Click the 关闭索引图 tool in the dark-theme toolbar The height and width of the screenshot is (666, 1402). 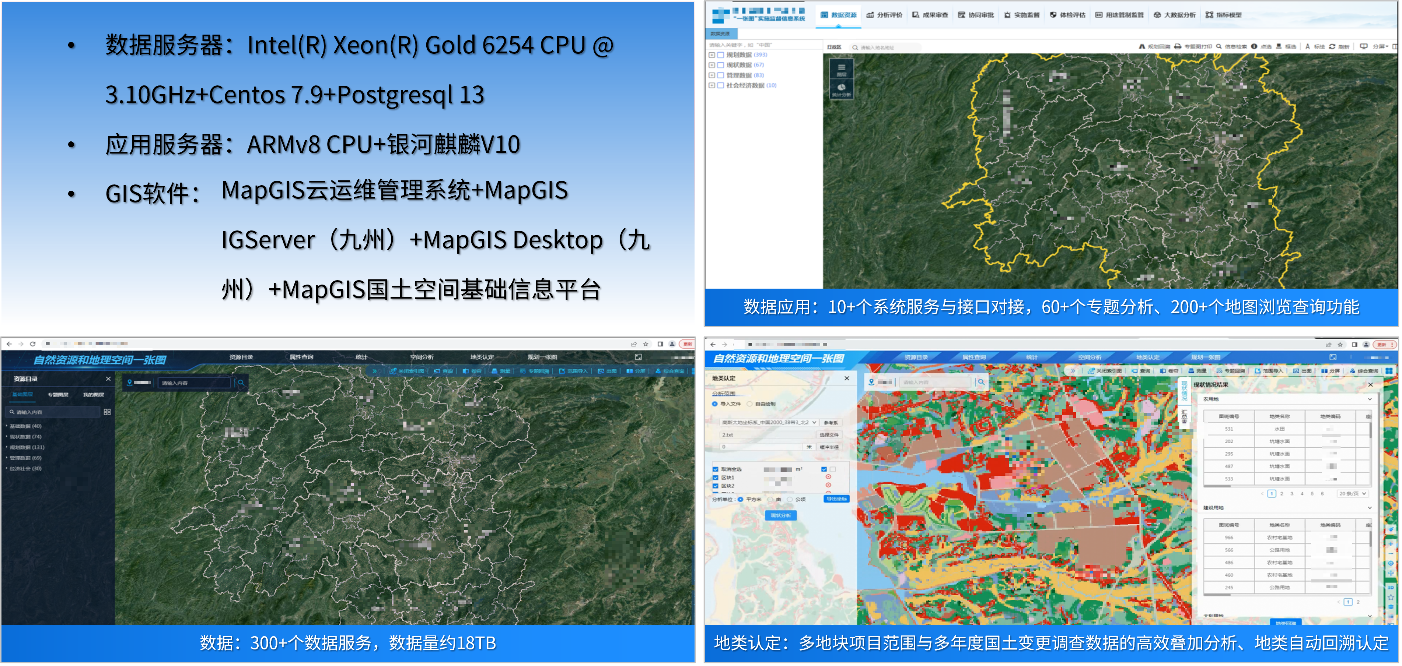[407, 371]
